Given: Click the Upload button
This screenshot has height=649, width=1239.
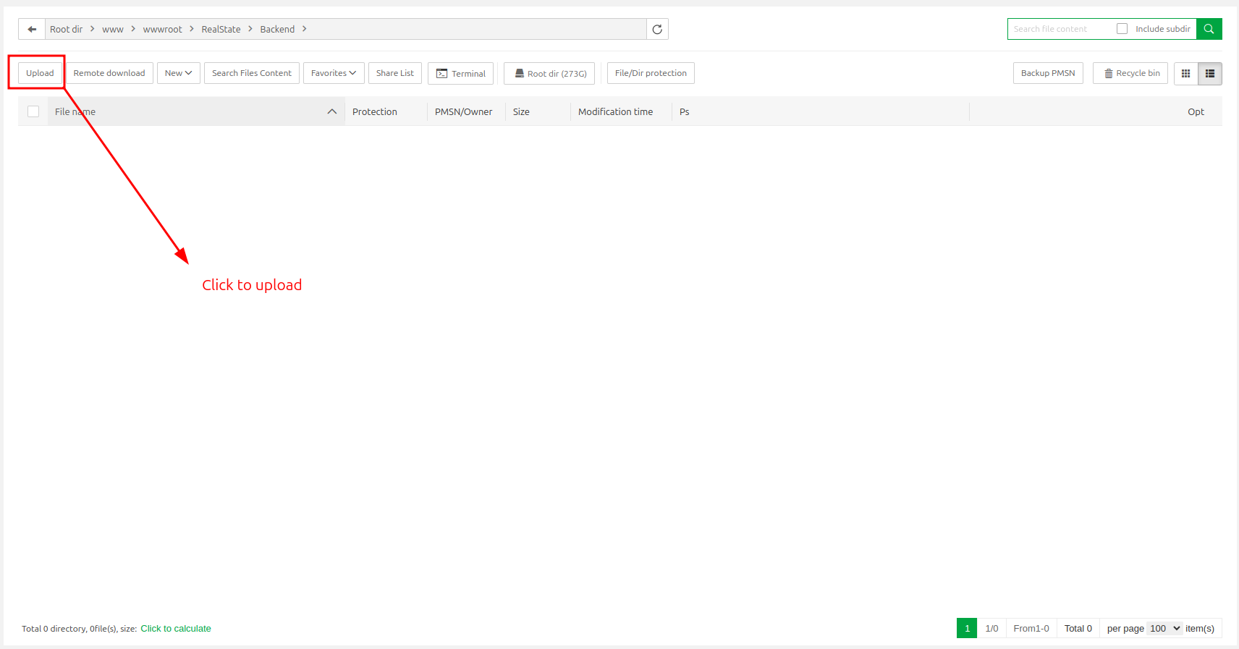Looking at the screenshot, I should (40, 73).
